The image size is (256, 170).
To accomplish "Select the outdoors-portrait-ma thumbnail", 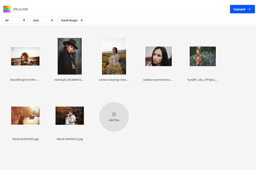I will point(158,56).
